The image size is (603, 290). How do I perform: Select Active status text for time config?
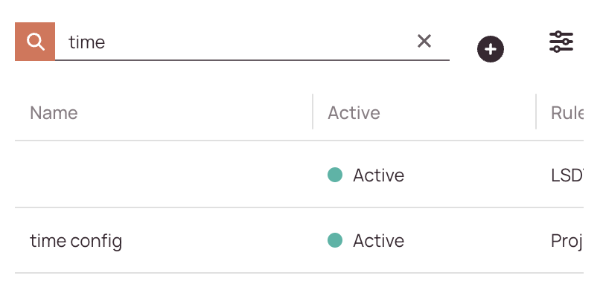(x=378, y=241)
